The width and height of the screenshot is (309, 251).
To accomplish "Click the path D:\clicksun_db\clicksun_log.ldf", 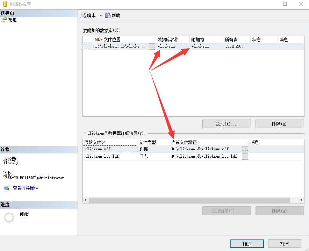I will tap(204, 156).
